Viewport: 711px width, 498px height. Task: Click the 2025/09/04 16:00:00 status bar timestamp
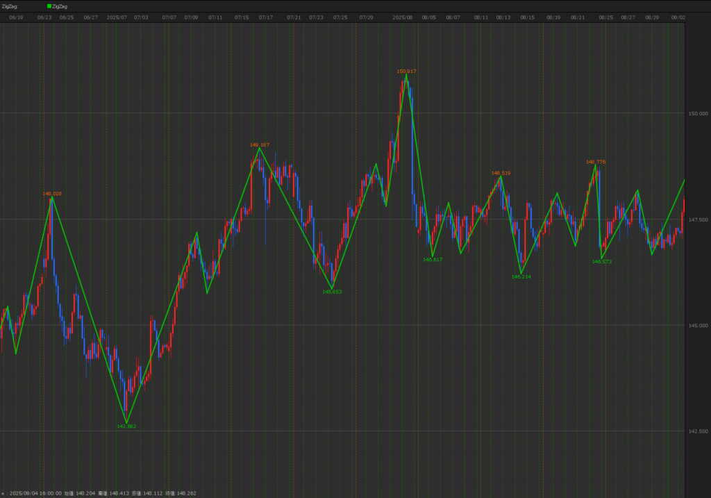tap(35, 493)
